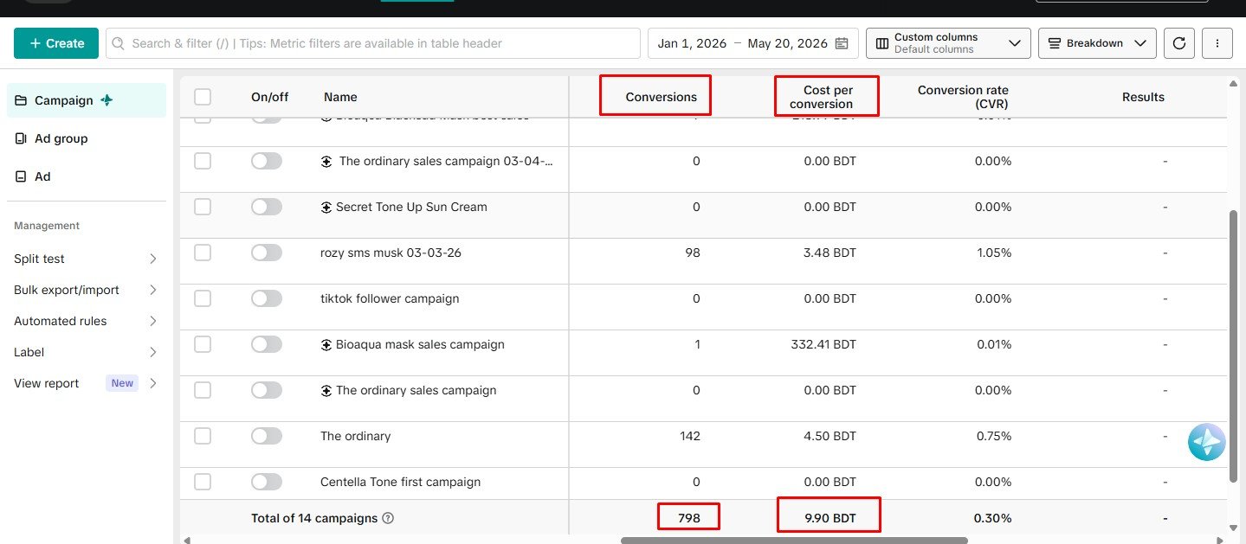Click the 1.05% conversion rate value
Screen dimensions: 1246x544
pyautogui.click(x=993, y=253)
